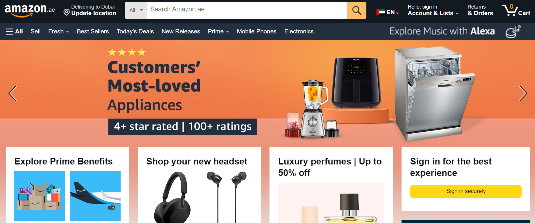Screen dimensions: 535x223
Task: Select Best Sellers in navigation bar
Action: click(x=93, y=31)
